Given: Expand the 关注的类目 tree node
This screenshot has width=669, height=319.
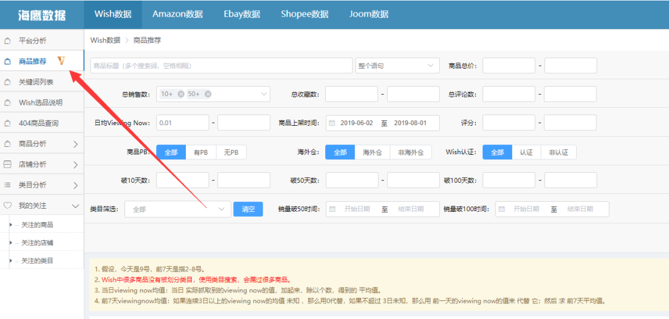Looking at the screenshot, I should (11, 260).
